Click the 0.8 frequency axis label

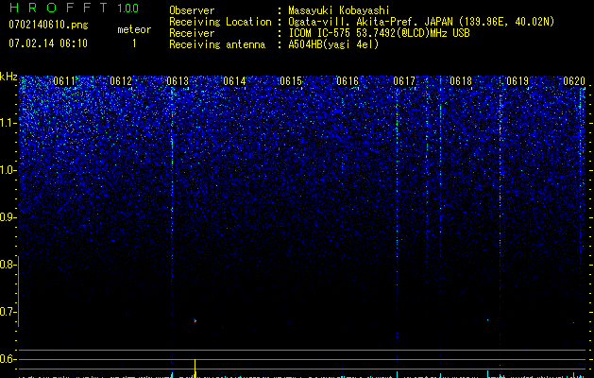click(x=7, y=265)
